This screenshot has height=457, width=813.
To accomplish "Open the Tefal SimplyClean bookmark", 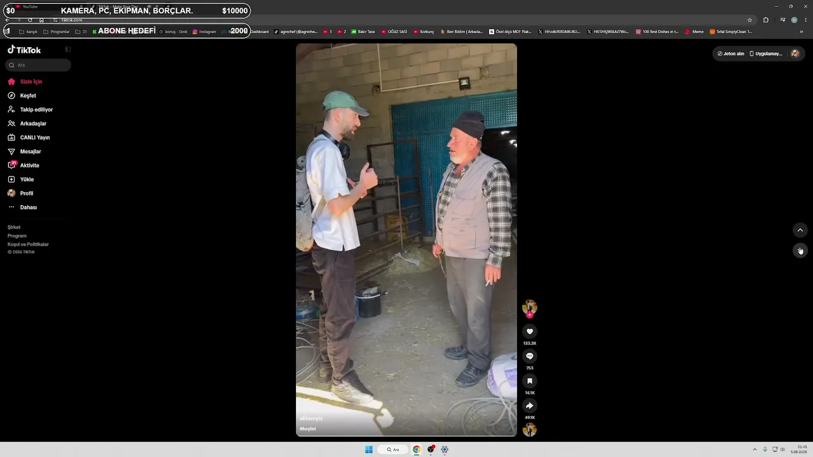I will pyautogui.click(x=731, y=32).
